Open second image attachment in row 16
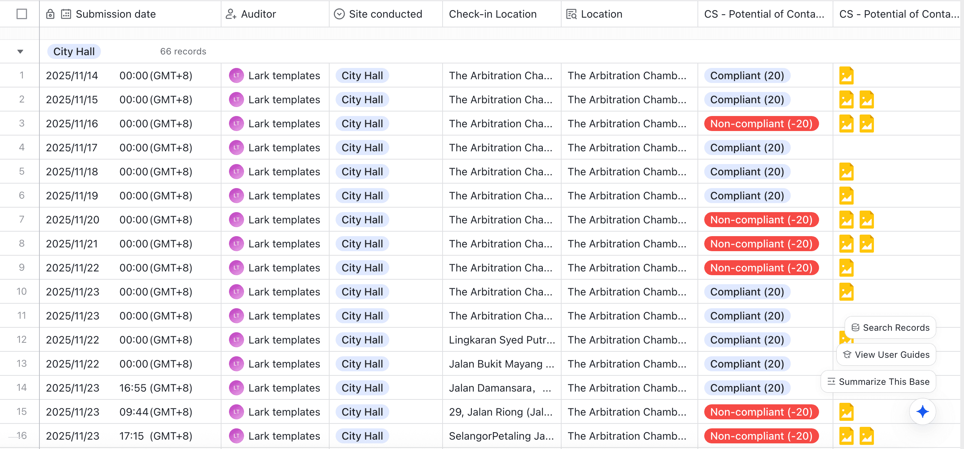964x449 pixels. pyautogui.click(x=866, y=436)
